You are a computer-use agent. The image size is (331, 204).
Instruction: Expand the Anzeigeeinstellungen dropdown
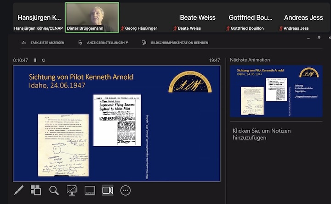(x=103, y=43)
